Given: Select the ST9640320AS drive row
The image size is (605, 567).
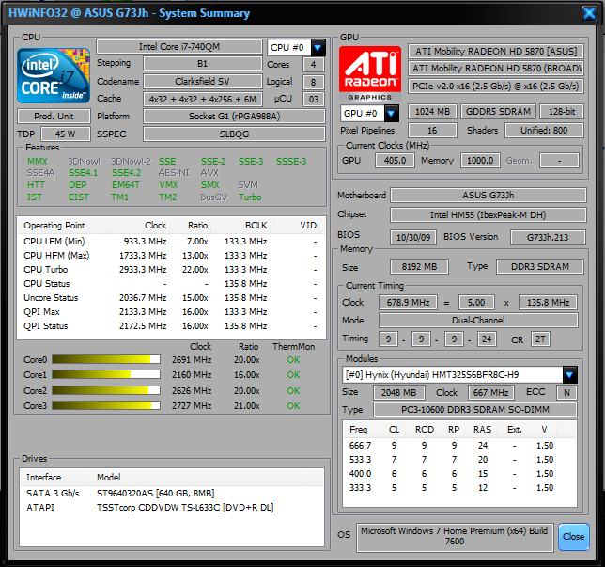Looking at the screenshot, I should tap(172, 494).
